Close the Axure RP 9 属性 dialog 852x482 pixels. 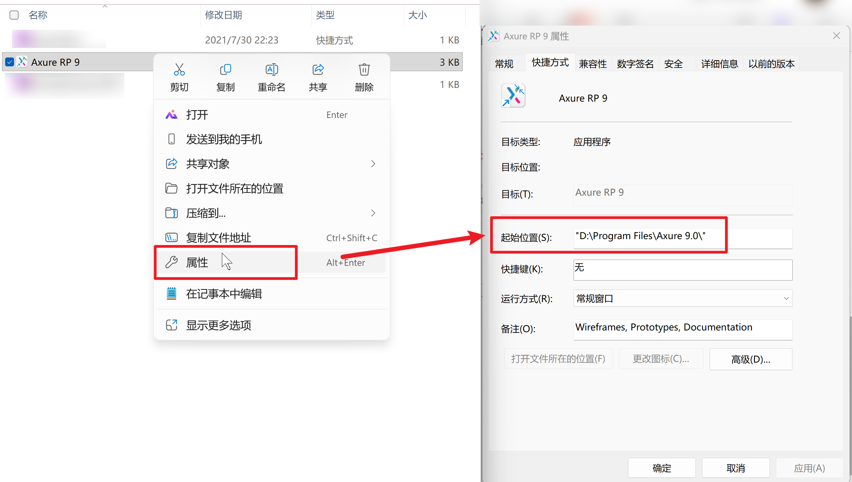click(836, 36)
